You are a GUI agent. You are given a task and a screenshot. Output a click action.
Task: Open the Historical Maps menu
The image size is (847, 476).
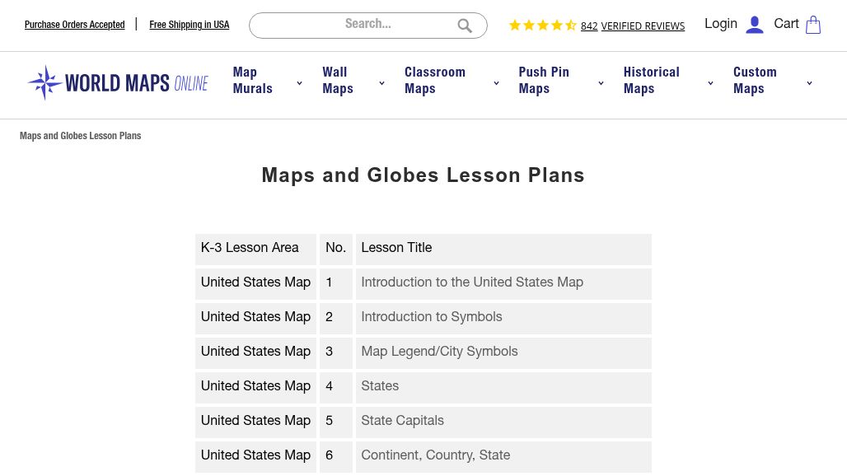pyautogui.click(x=652, y=81)
